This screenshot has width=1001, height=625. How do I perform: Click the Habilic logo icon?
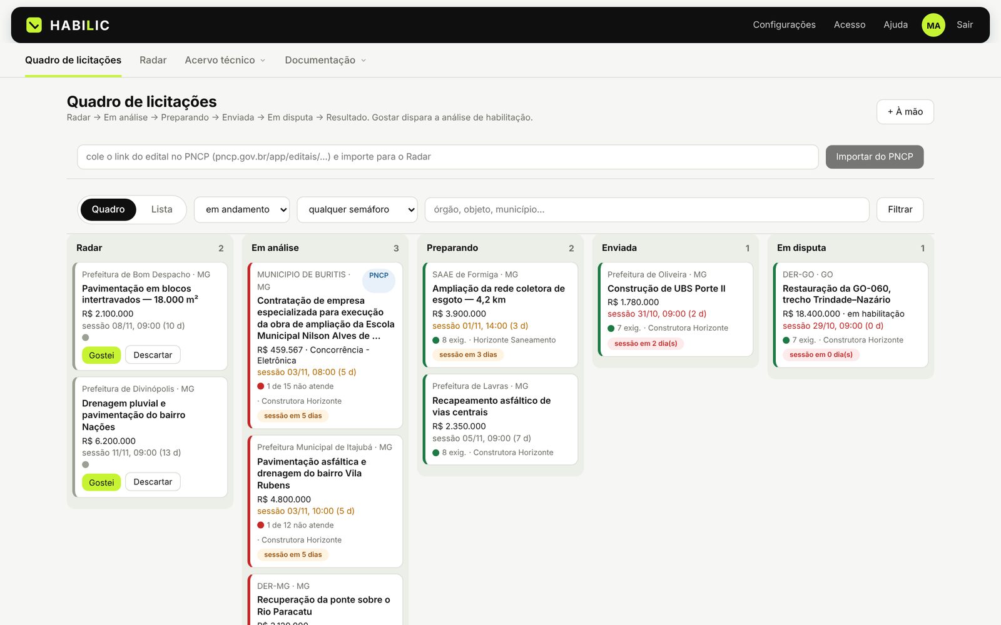(x=34, y=25)
